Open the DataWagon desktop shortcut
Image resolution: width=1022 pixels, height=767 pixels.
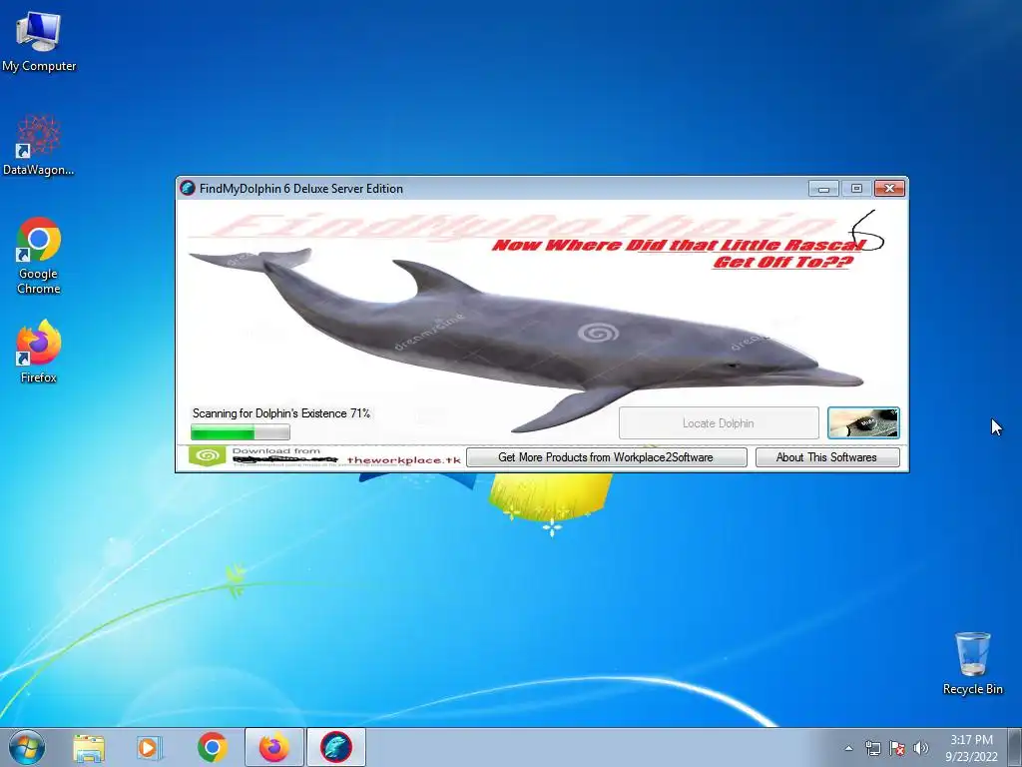pyautogui.click(x=39, y=145)
